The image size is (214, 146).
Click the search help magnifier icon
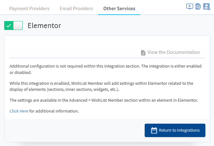coord(198,7)
